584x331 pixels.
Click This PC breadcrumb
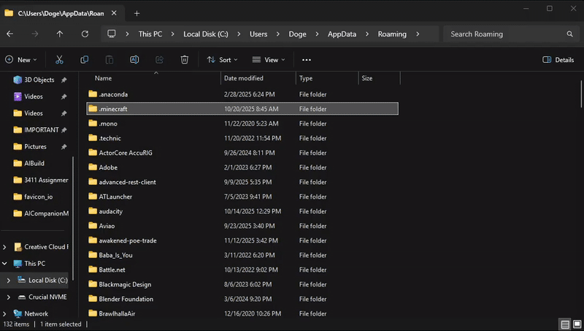coord(150,34)
